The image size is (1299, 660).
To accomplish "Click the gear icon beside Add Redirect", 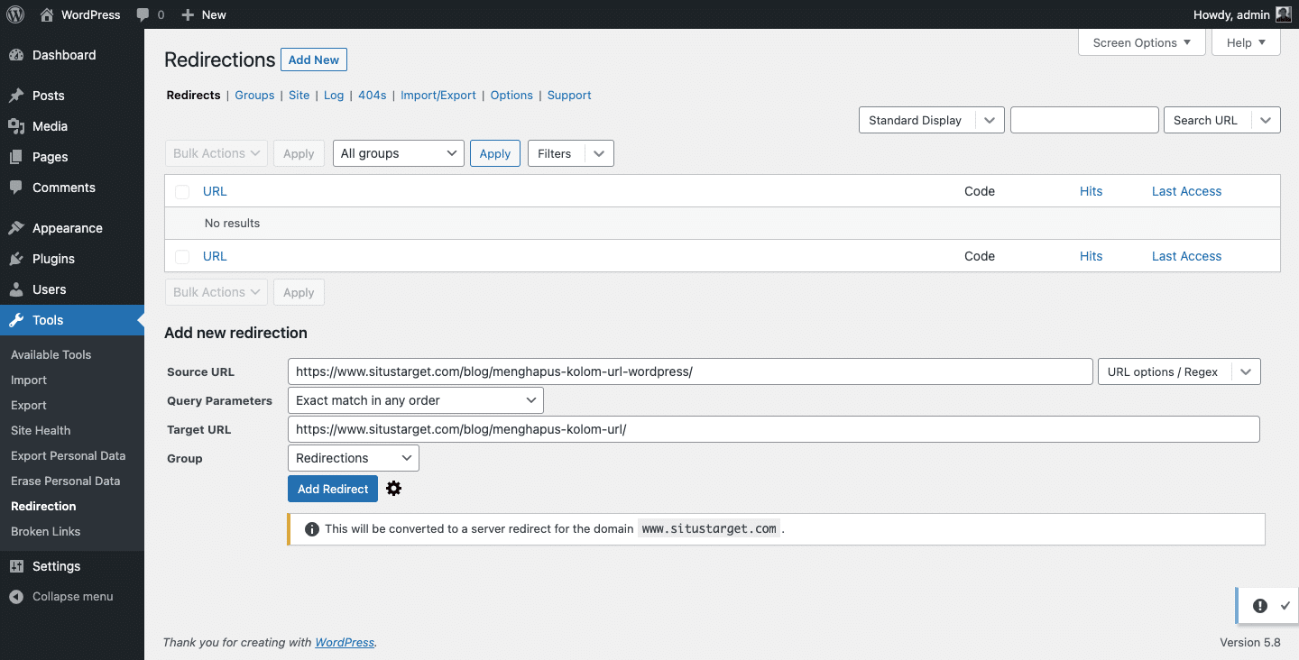I will (x=393, y=489).
